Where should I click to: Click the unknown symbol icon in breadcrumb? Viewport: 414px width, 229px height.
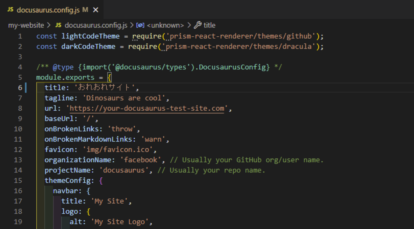(x=140, y=25)
